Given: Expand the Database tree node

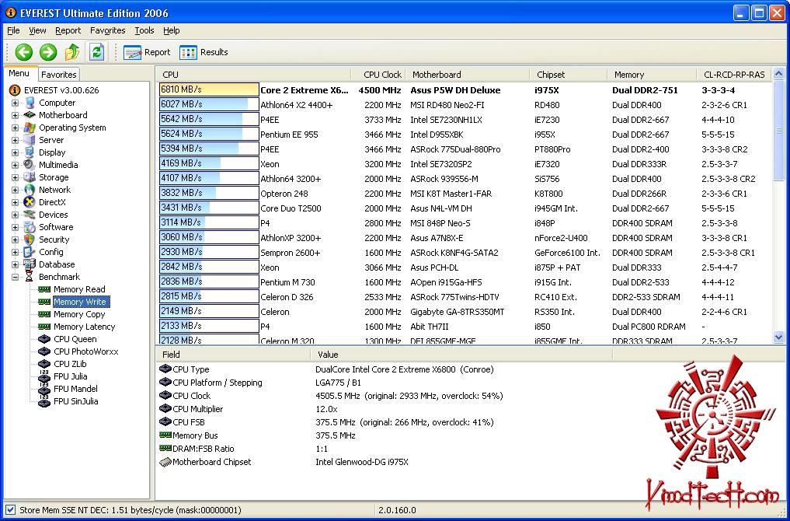Looking at the screenshot, I should [x=15, y=264].
